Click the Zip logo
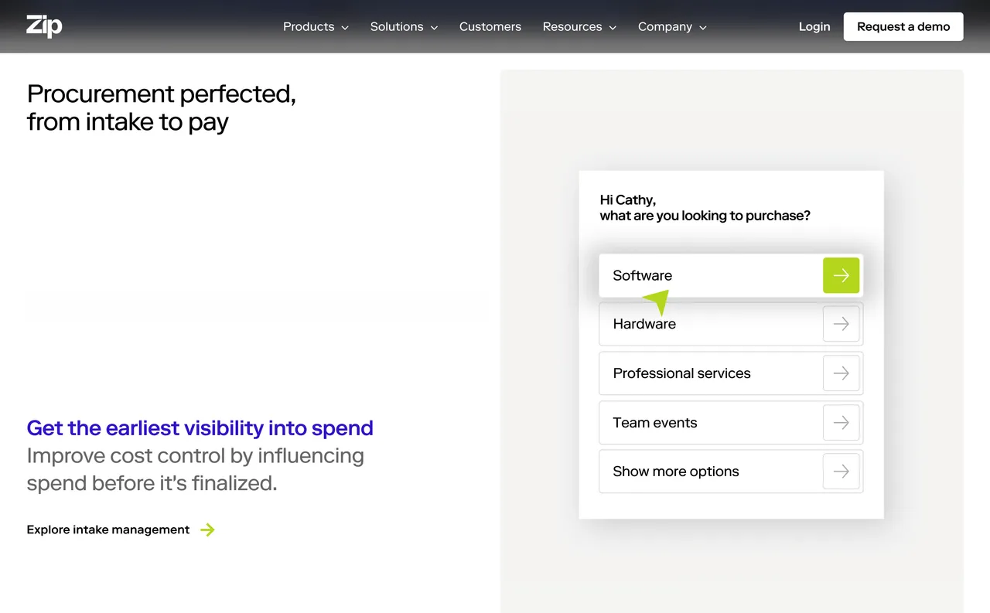The height and width of the screenshot is (613, 990). pos(43,26)
